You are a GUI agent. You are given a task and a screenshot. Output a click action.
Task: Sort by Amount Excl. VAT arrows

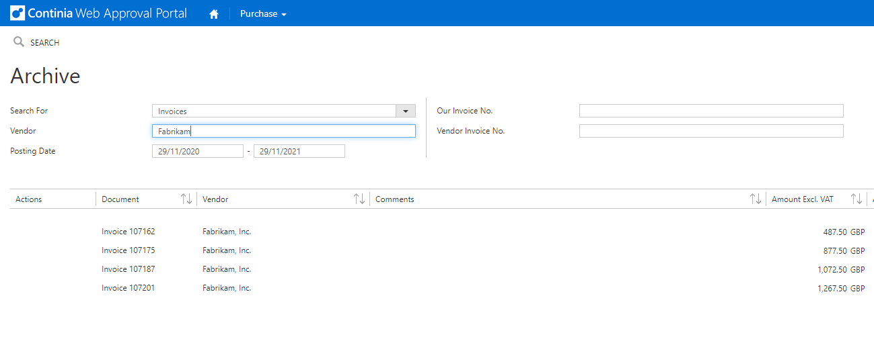[857, 199]
